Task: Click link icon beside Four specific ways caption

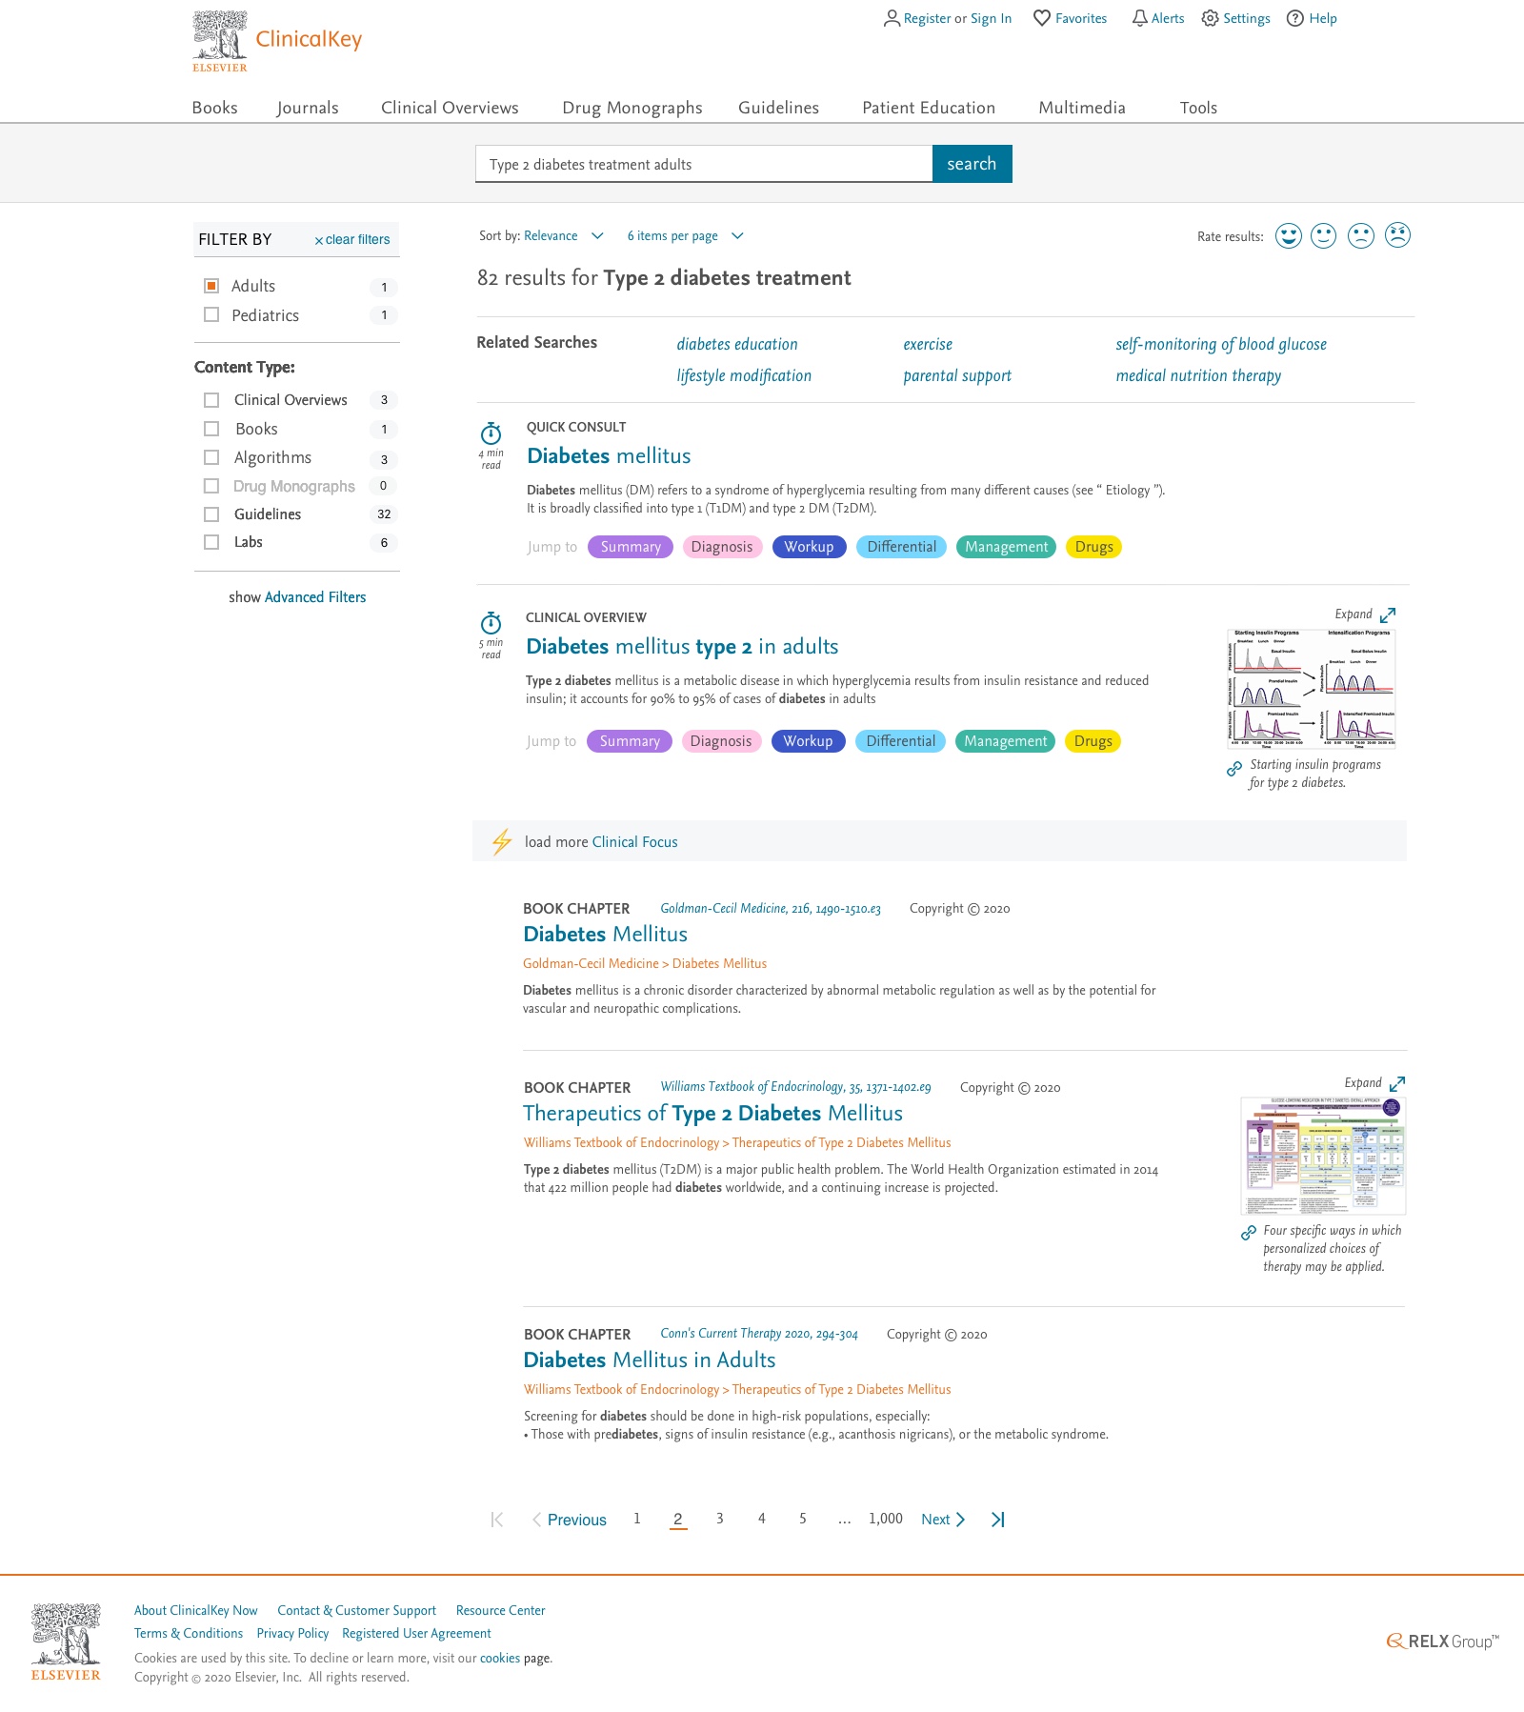Action: (1249, 1233)
